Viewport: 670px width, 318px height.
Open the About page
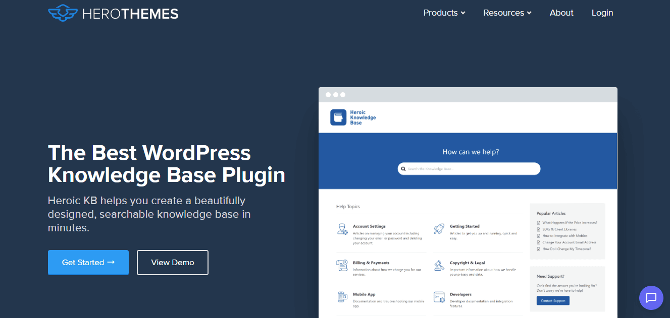click(x=561, y=13)
